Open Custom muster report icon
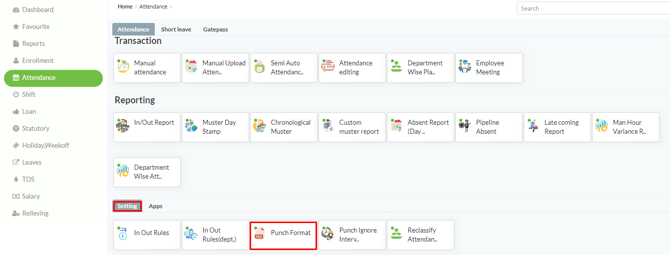Screen dimensions: 670x255 (328, 126)
